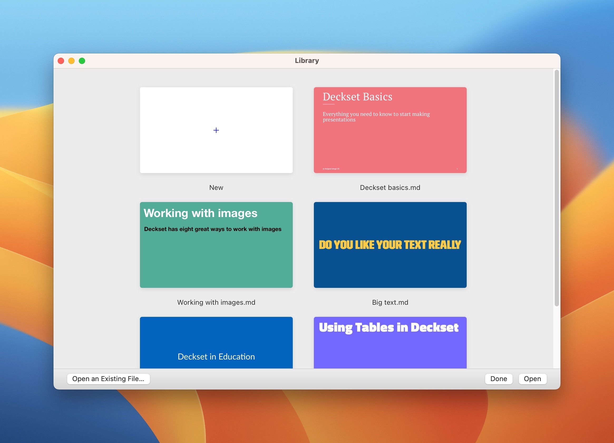614x443 pixels.
Task: Close the Library window
Action: (x=61, y=61)
